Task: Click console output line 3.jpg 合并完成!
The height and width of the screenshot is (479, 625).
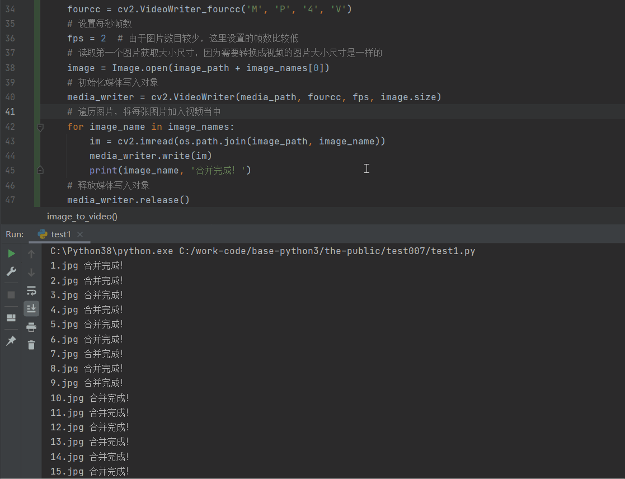Action: (x=87, y=295)
